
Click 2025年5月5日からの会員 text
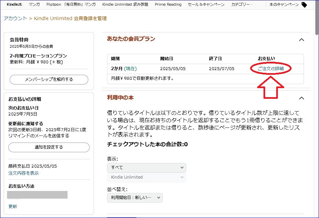click(x=31, y=46)
